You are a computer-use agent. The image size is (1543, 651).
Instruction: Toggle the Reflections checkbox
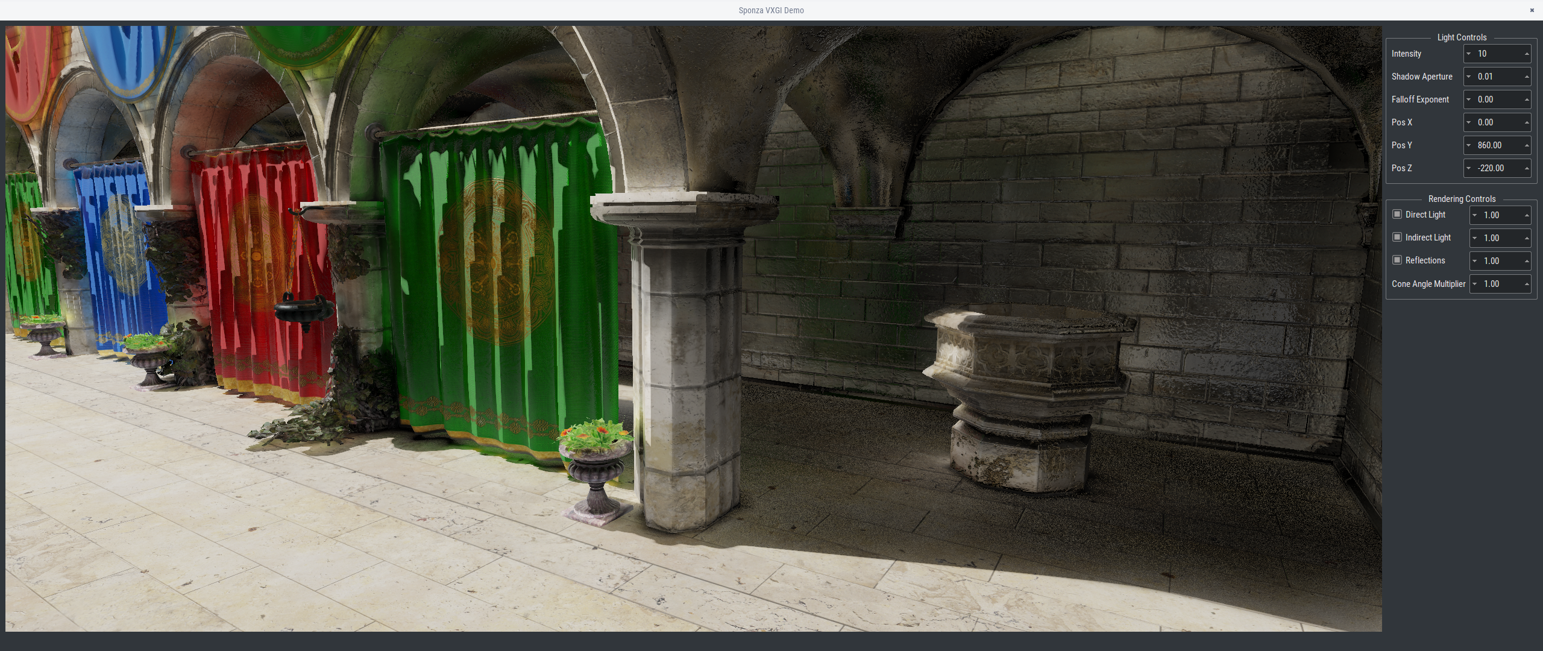coord(1397,260)
